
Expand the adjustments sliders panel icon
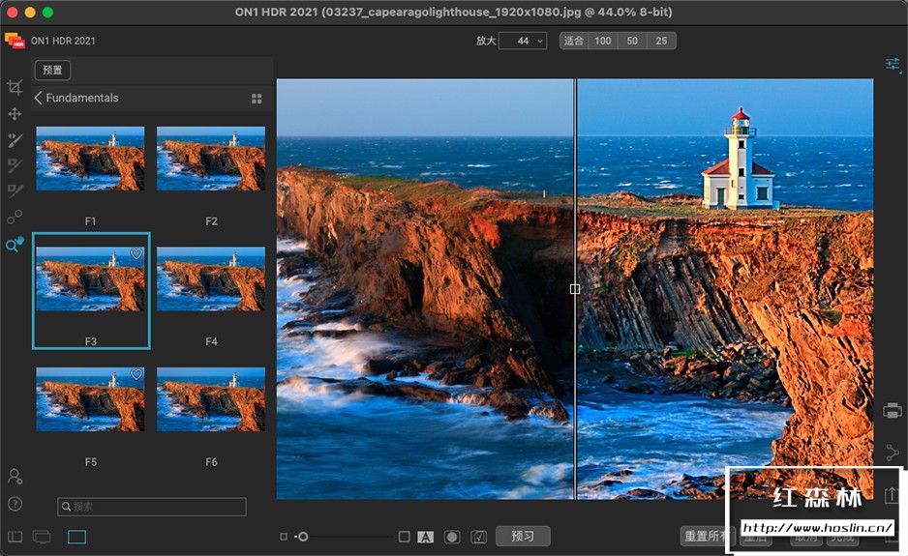pos(893,65)
